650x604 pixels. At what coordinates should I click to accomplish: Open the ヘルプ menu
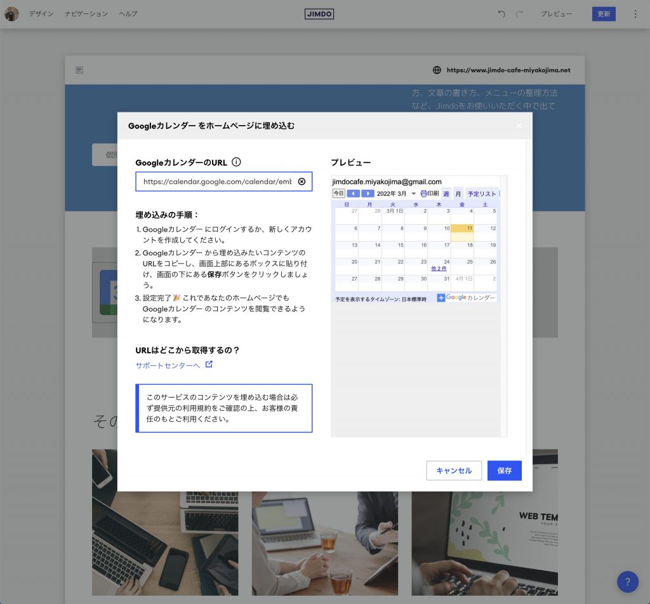click(128, 14)
